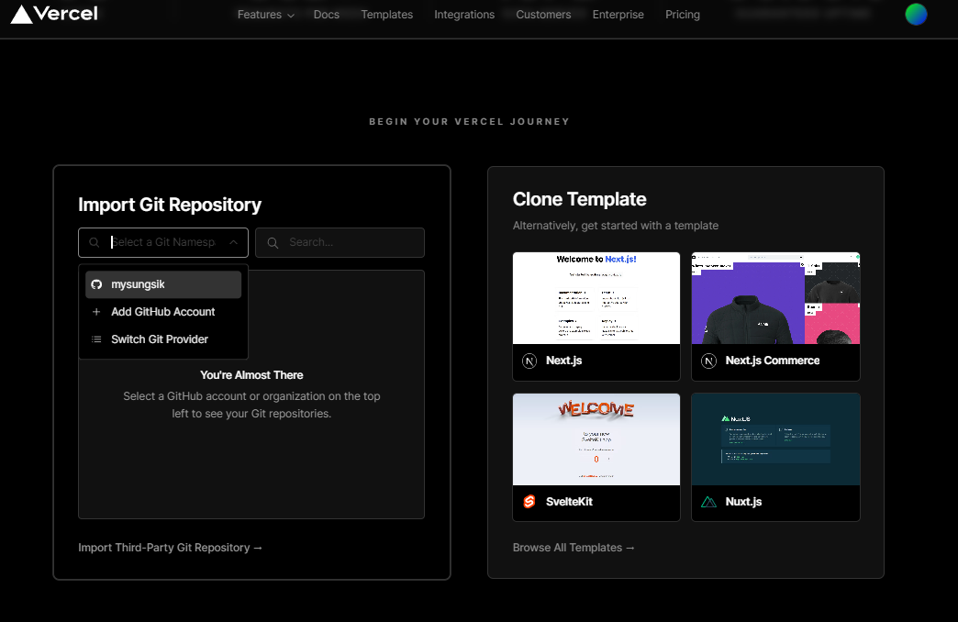This screenshot has height=622, width=958.
Task: Click the magnifier icon in Search box
Action: (x=273, y=242)
